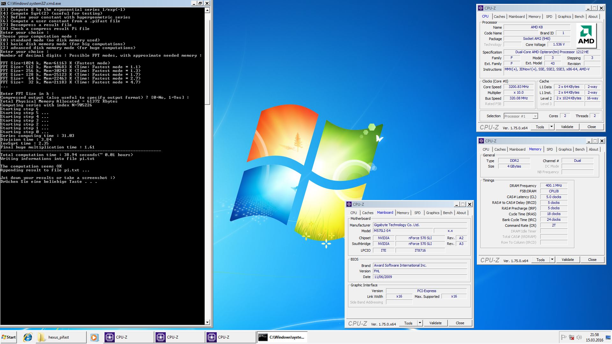Click the Package Socket AM2 (940) field
The height and width of the screenshot is (344, 612).
536,39
